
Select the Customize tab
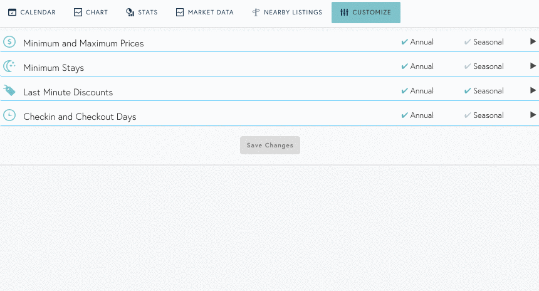366,13
